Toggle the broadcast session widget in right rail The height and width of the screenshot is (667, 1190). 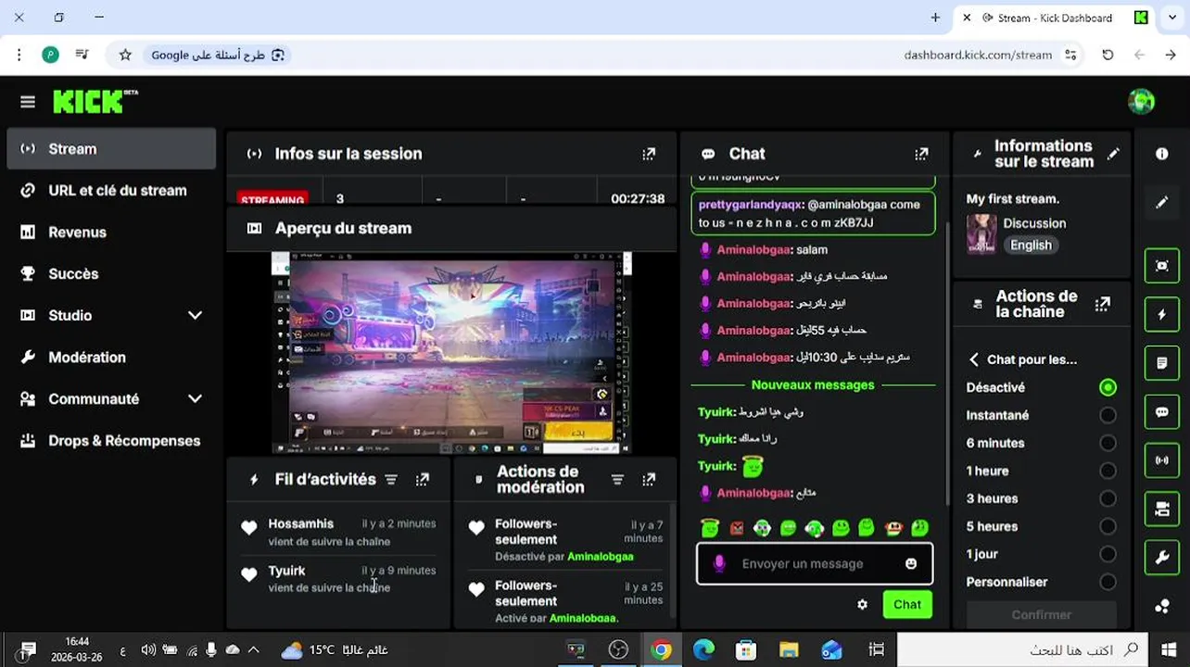click(x=1162, y=459)
